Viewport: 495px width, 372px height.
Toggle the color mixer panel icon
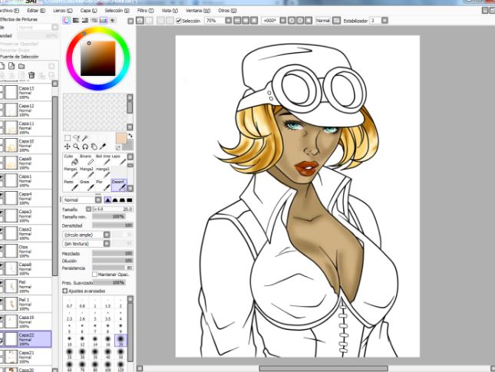pyautogui.click(x=94, y=21)
